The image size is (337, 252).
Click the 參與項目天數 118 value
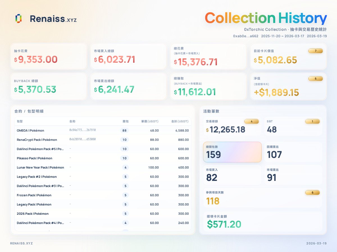click(213, 201)
